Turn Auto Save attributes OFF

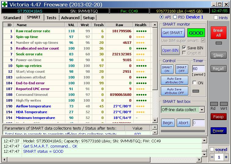[174, 91]
